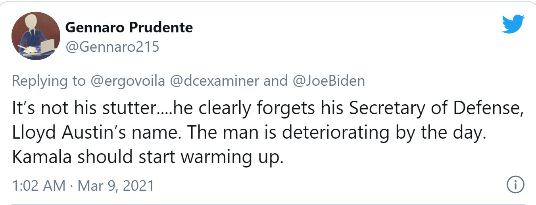Click the 1:02 AM timestamp
536x205 pixels.
coord(38,185)
